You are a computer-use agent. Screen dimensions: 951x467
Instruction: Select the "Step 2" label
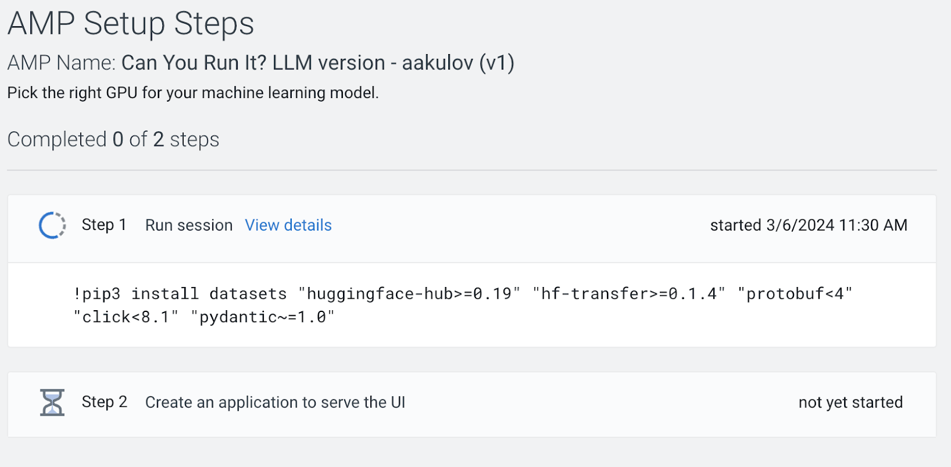point(105,402)
